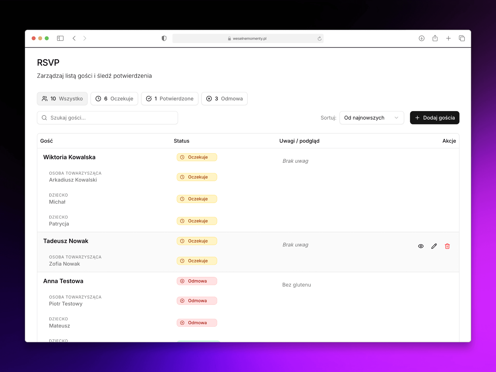This screenshot has height=372, width=496.
Task: Select child Michał
Action: [57, 202]
